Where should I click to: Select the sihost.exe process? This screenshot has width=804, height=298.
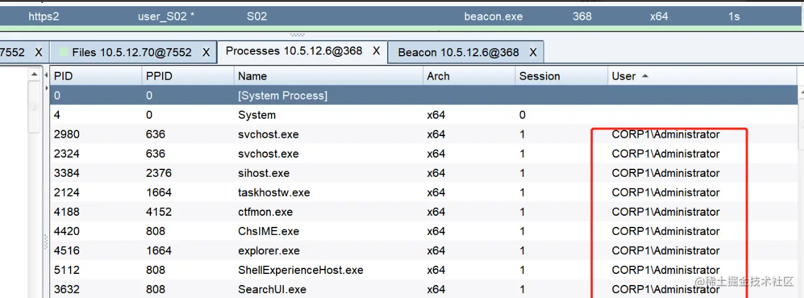(263, 173)
